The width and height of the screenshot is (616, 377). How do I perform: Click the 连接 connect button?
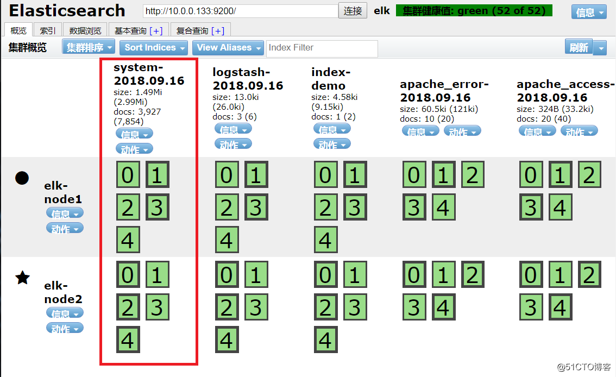353,11
